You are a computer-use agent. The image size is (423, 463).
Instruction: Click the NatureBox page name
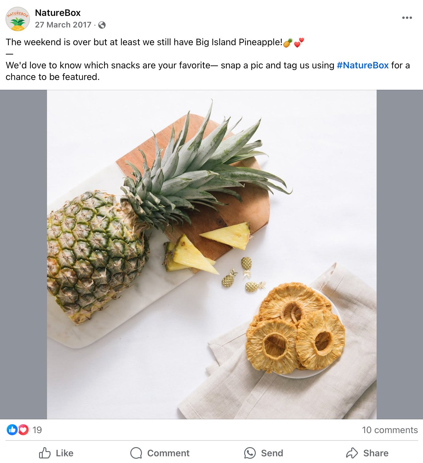58,13
